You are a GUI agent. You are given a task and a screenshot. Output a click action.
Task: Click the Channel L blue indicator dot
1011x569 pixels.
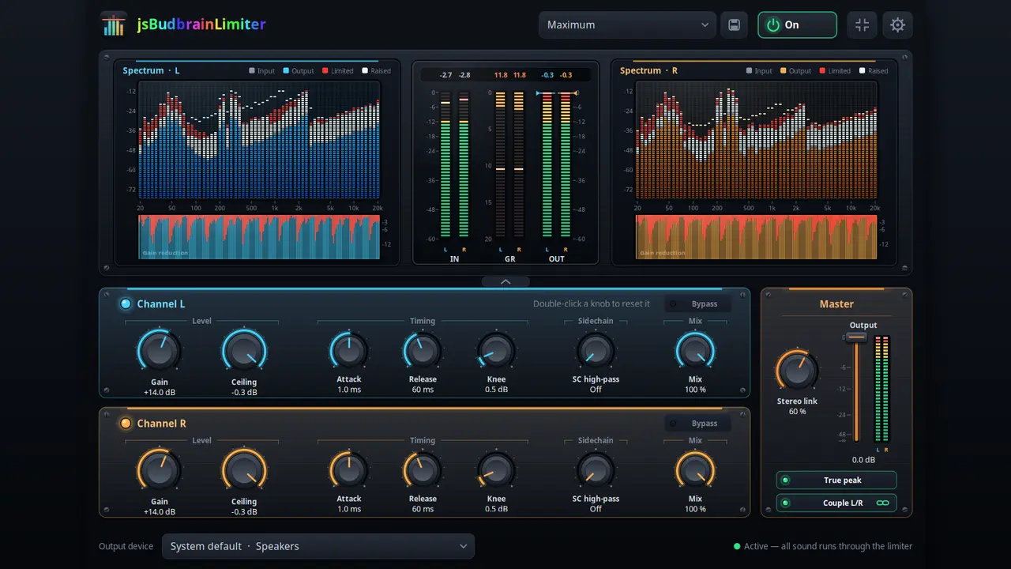(x=126, y=304)
